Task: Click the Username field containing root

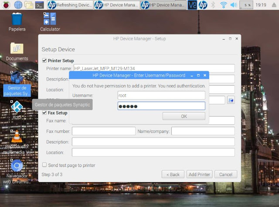Action: pyautogui.click(x=161, y=96)
